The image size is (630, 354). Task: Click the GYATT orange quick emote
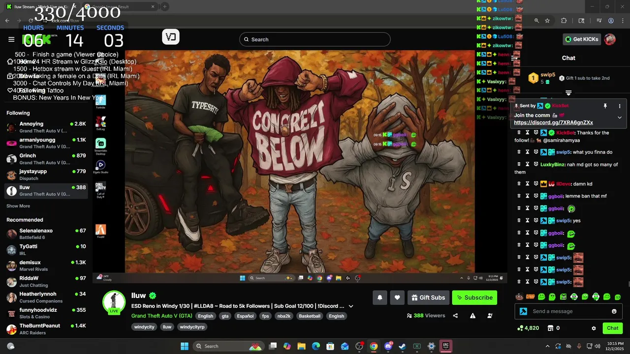pos(530,296)
